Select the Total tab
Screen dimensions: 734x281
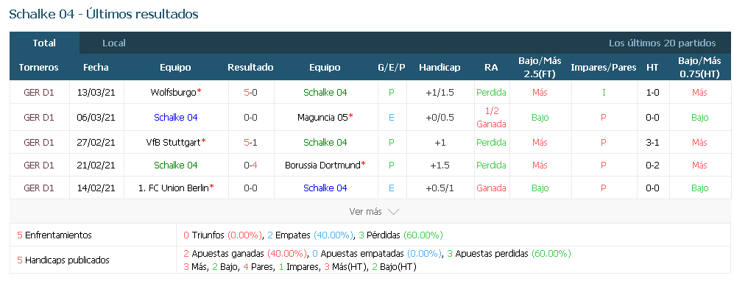[44, 43]
